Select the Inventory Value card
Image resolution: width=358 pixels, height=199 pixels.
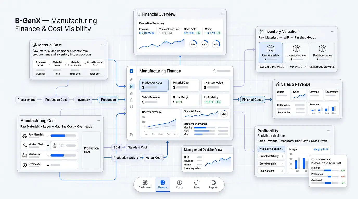coord(216,85)
